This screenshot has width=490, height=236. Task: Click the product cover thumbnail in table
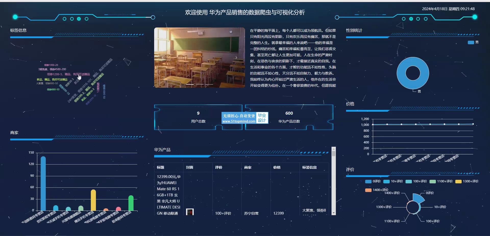(190, 212)
